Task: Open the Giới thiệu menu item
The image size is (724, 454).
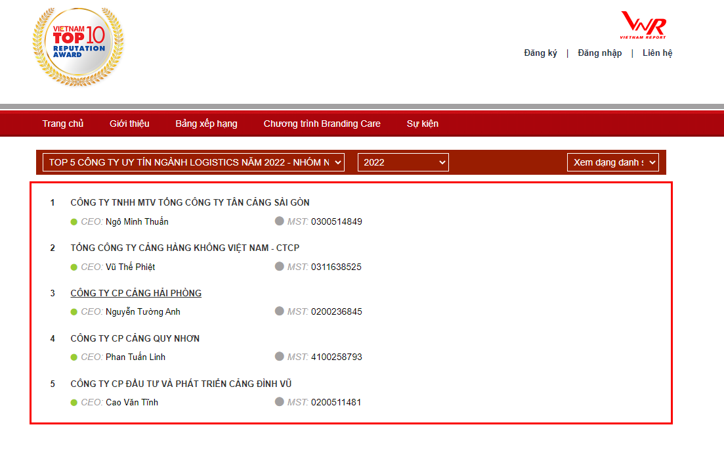Action: [x=129, y=124]
